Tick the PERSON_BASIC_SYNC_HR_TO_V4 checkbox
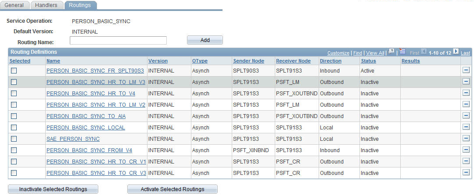This screenshot has width=474, height=195. (x=14, y=94)
